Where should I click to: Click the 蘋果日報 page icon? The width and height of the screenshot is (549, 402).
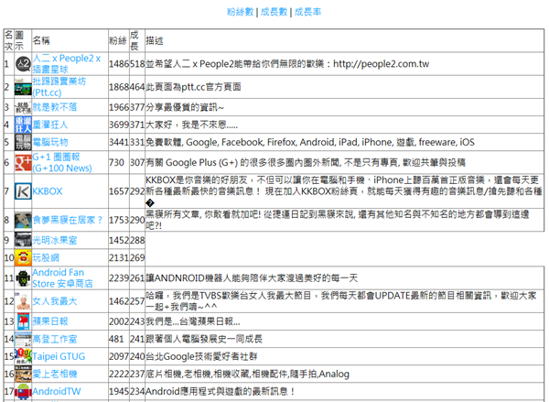coord(23,321)
